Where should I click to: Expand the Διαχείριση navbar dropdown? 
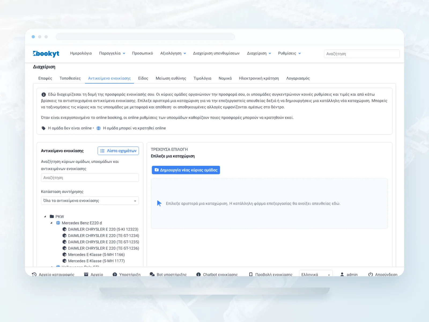pos(259,53)
